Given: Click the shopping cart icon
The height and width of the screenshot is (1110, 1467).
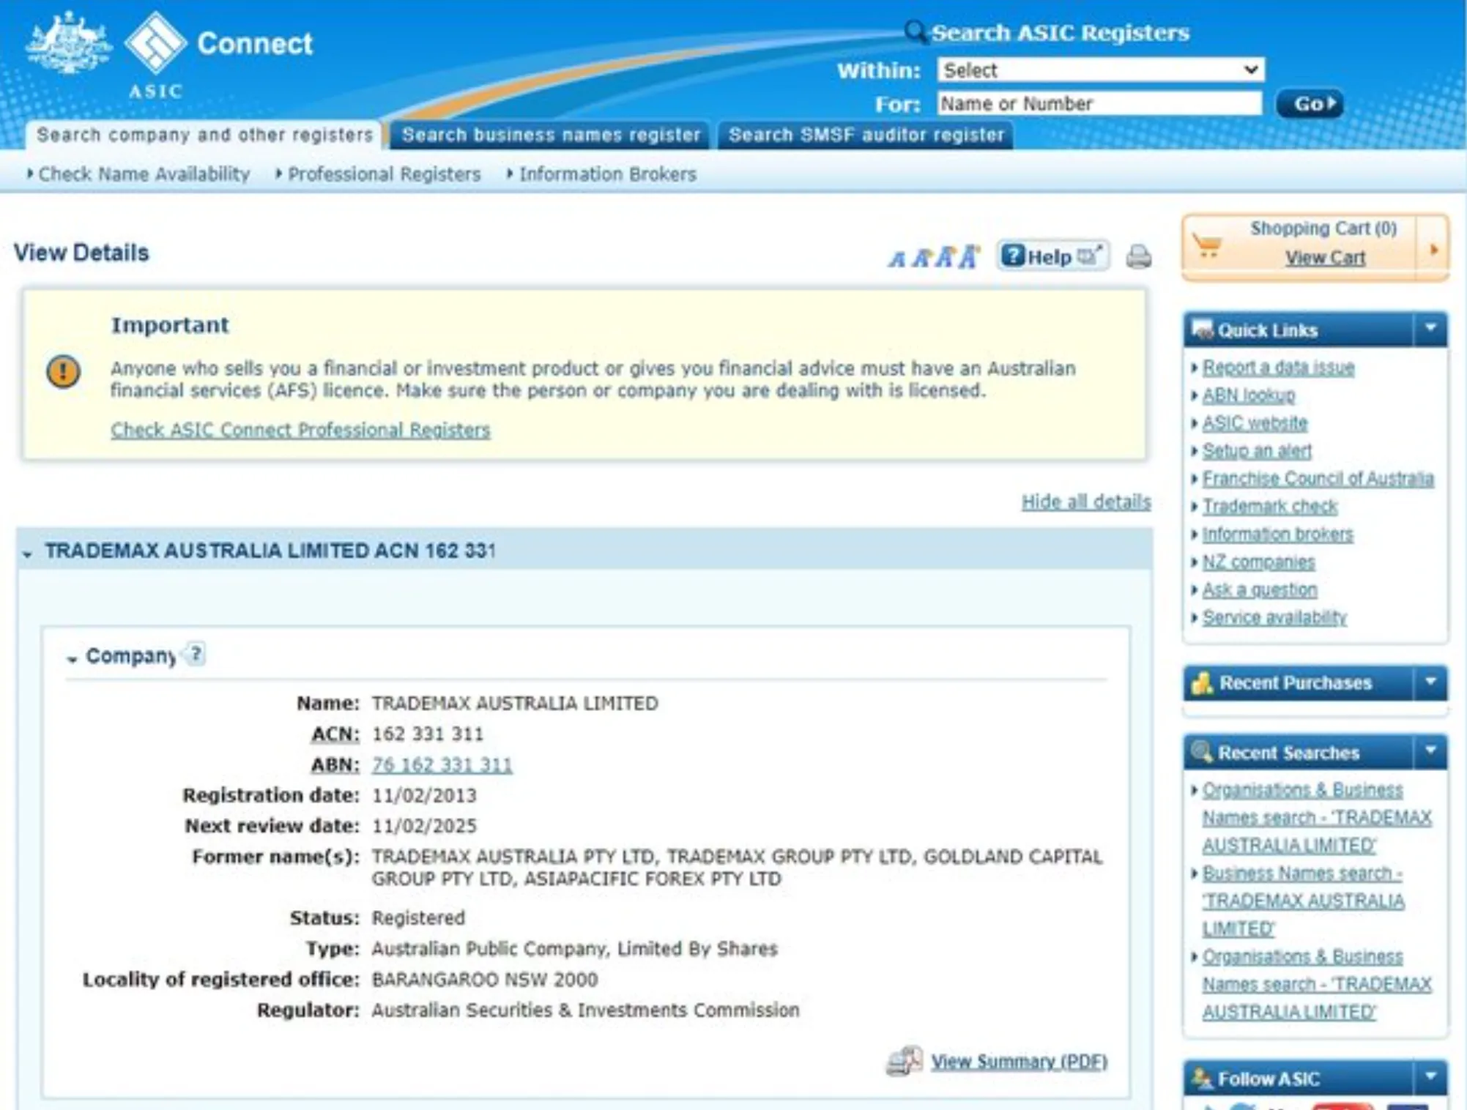Looking at the screenshot, I should pos(1207,247).
